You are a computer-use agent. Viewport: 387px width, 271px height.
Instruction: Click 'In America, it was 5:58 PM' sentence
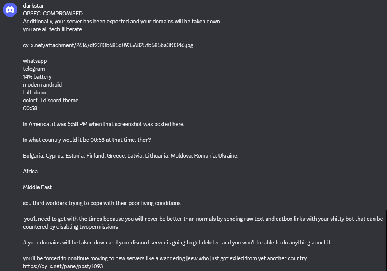tap(103, 124)
